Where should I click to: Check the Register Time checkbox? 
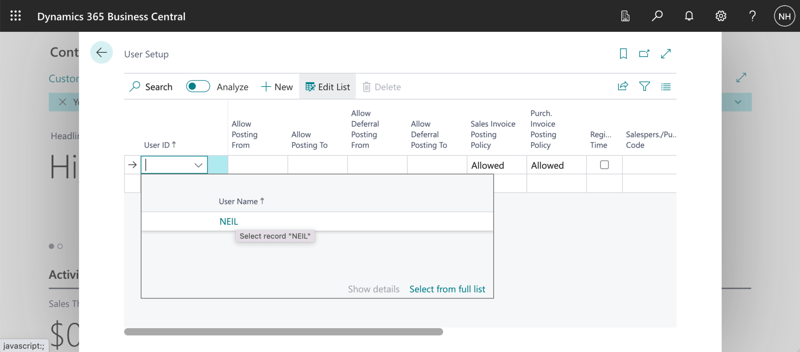[x=604, y=165]
